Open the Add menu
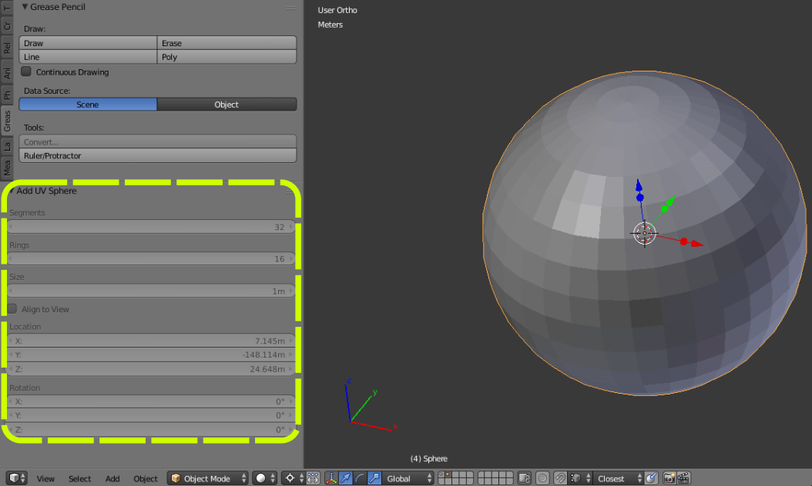Viewport: 812px width, 486px height. click(112, 478)
